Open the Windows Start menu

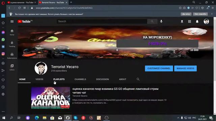click(x=4, y=118)
